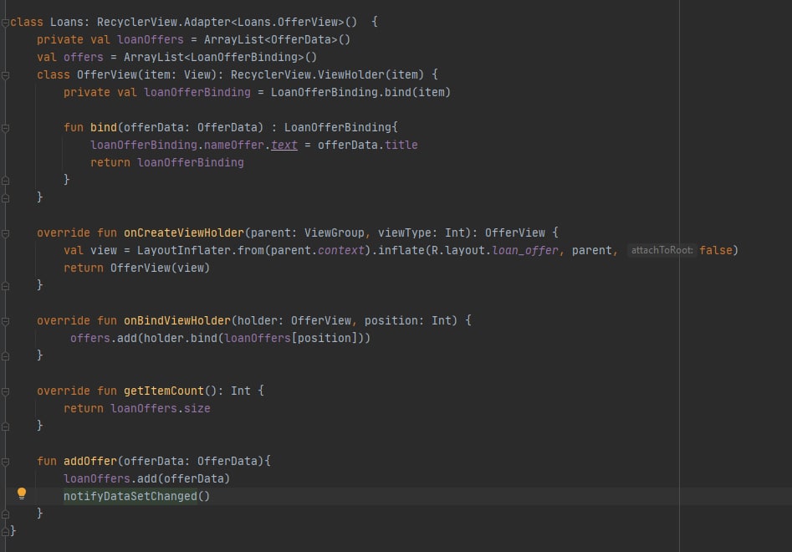The width and height of the screenshot is (792, 552).
Task: Click the false argument after attachToRoot
Action: (x=716, y=250)
